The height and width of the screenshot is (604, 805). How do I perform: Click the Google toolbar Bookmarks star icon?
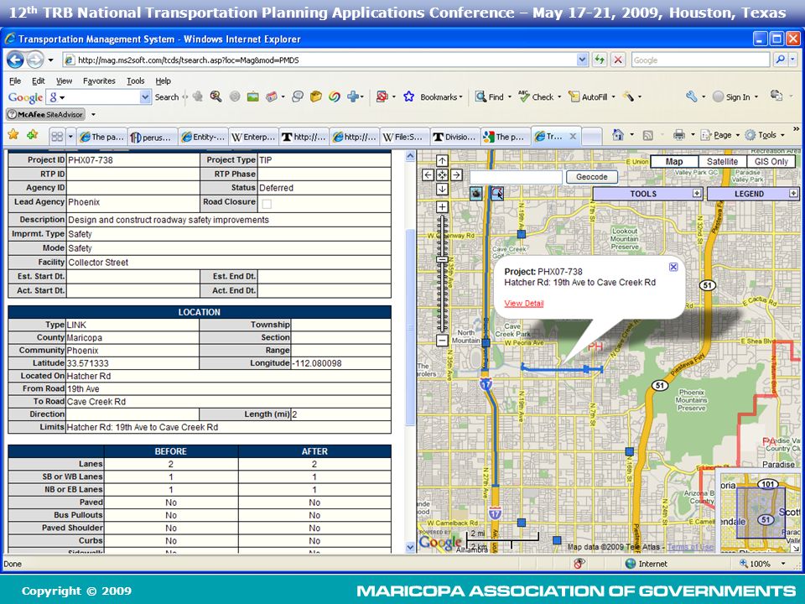[408, 96]
